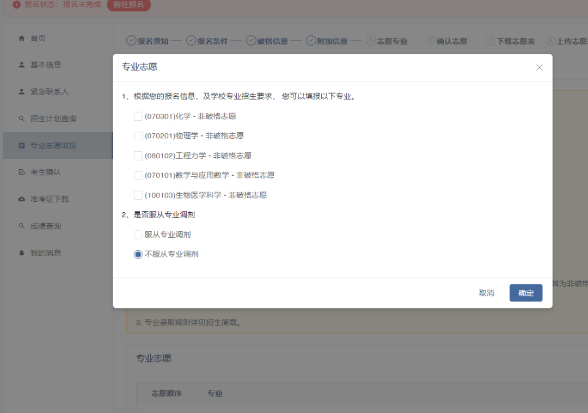Click the note '3. 专业录取规则详见招生简章。'
The height and width of the screenshot is (413, 588).
(x=188, y=322)
